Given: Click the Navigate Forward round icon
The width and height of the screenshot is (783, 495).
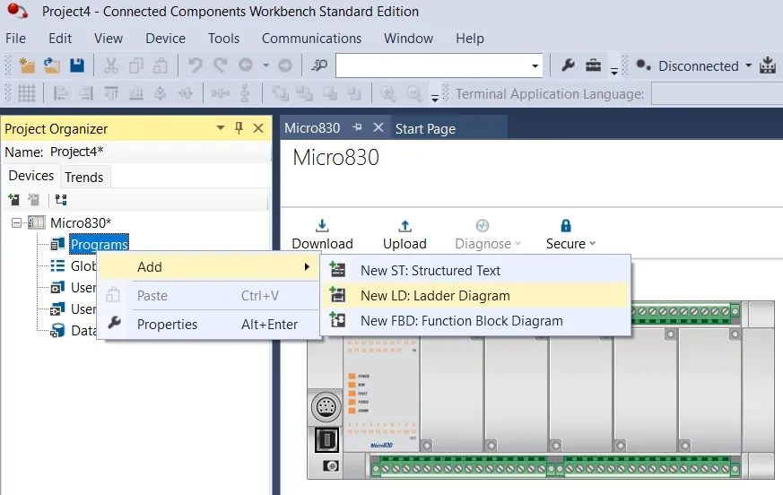Looking at the screenshot, I should click(284, 65).
